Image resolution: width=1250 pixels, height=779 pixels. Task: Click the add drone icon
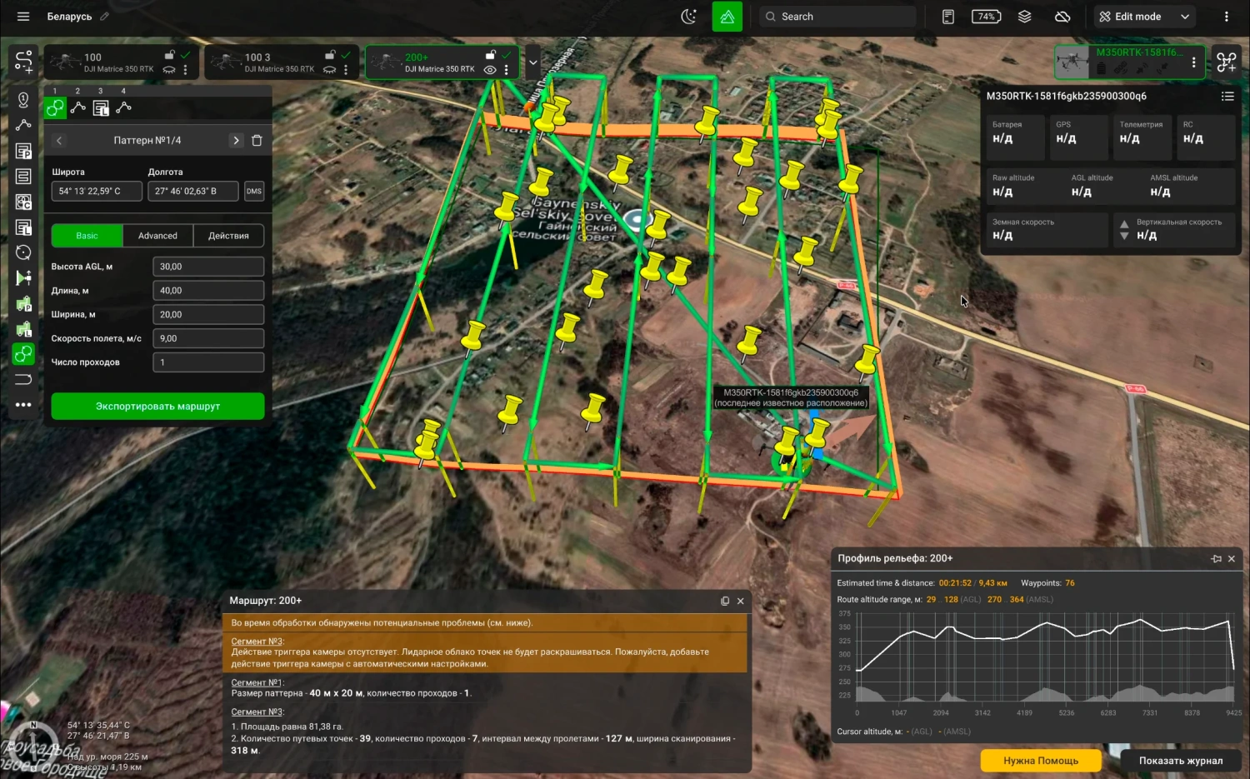pos(1226,62)
